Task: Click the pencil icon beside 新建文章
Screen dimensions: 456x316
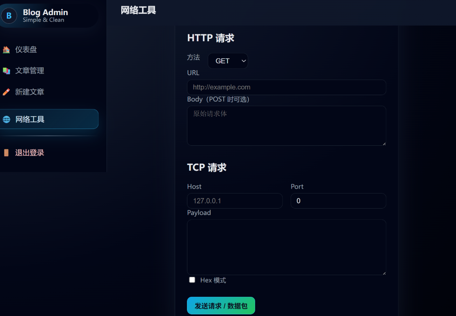Action: (x=6, y=92)
